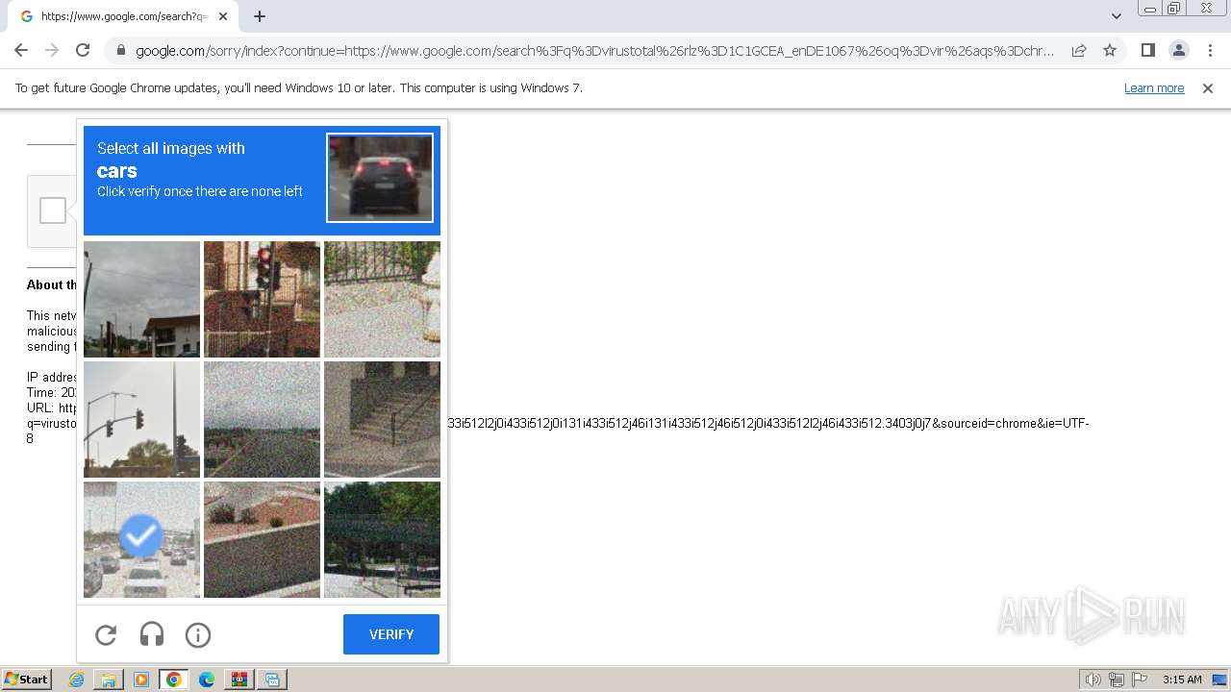View site information padlock icon
Image resolution: width=1231 pixels, height=692 pixels.
[120, 50]
